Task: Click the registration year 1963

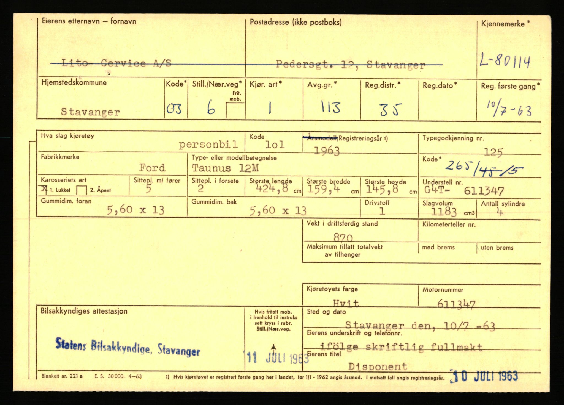Action: pyautogui.click(x=327, y=151)
